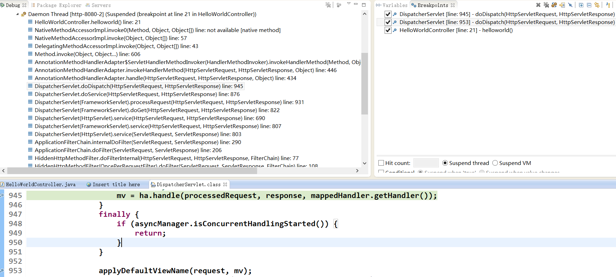Click the Daemon Thread suspended thread icon
Image resolution: width=616 pixels, height=277 pixels.
[24, 14]
